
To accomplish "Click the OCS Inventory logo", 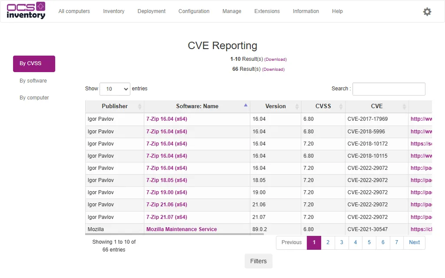I will (26, 11).
